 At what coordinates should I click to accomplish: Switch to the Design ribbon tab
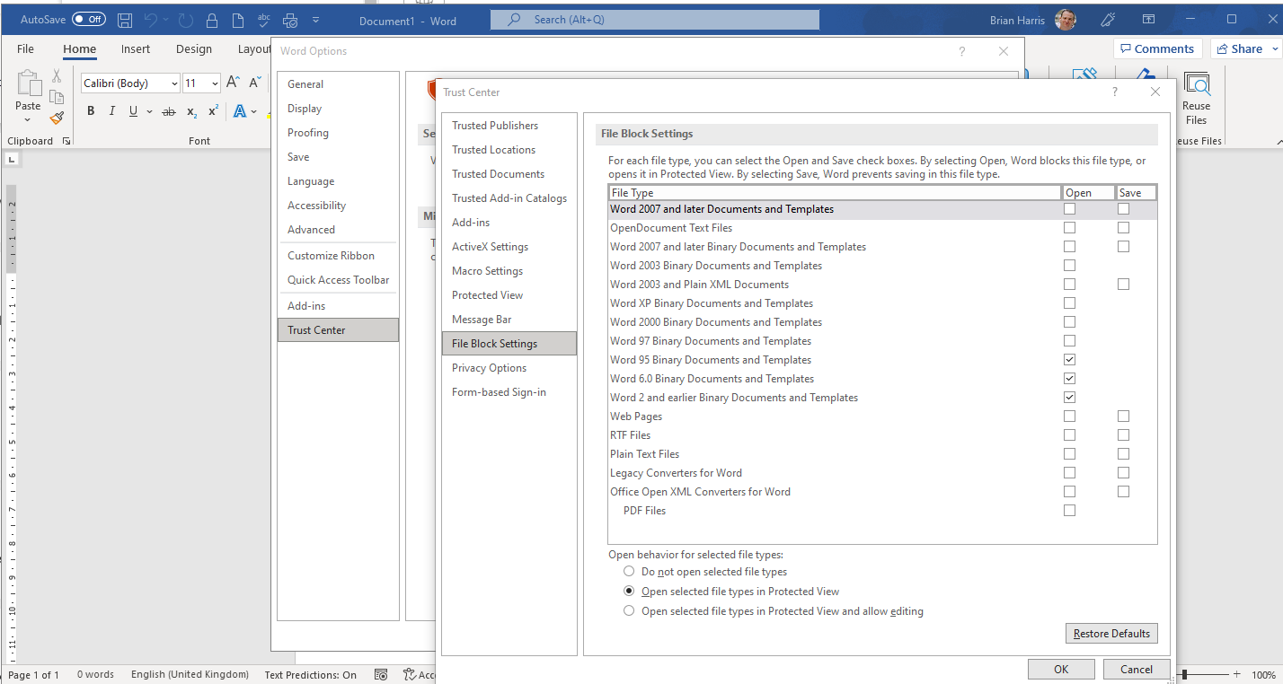[194, 49]
